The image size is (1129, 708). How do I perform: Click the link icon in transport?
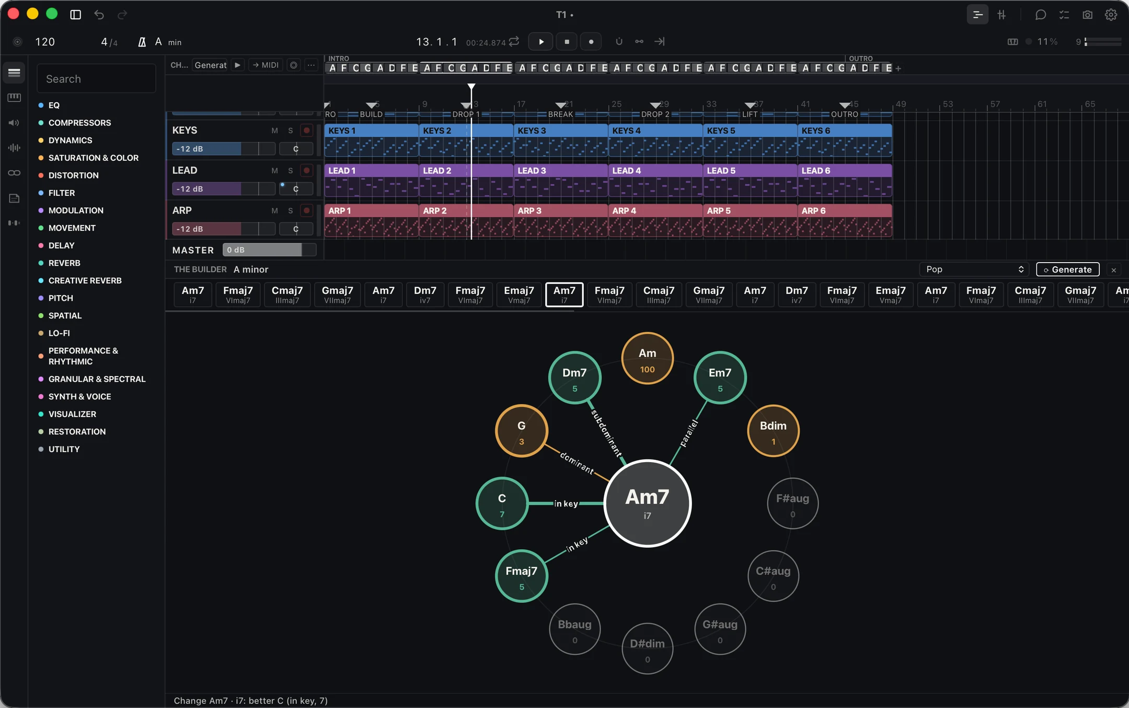click(639, 41)
